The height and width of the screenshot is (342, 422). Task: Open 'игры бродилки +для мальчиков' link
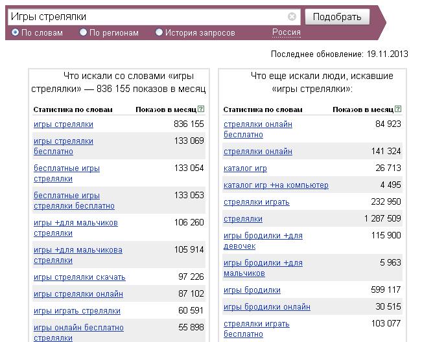click(x=263, y=268)
